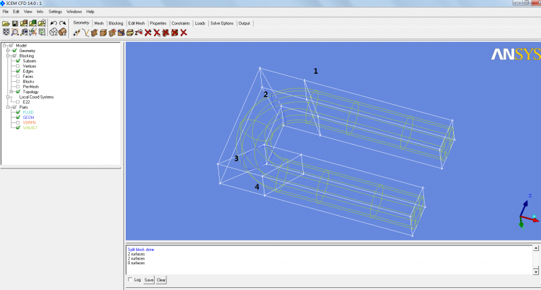
Task: Open the Settings menu
Action: (x=55, y=11)
